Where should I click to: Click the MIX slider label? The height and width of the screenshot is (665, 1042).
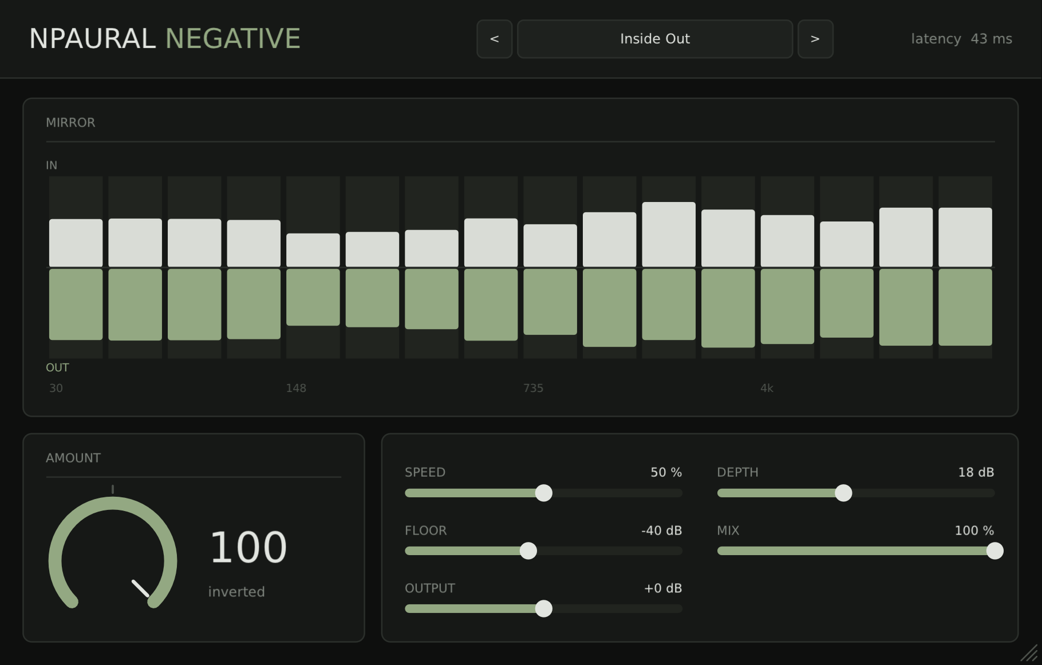pyautogui.click(x=728, y=531)
